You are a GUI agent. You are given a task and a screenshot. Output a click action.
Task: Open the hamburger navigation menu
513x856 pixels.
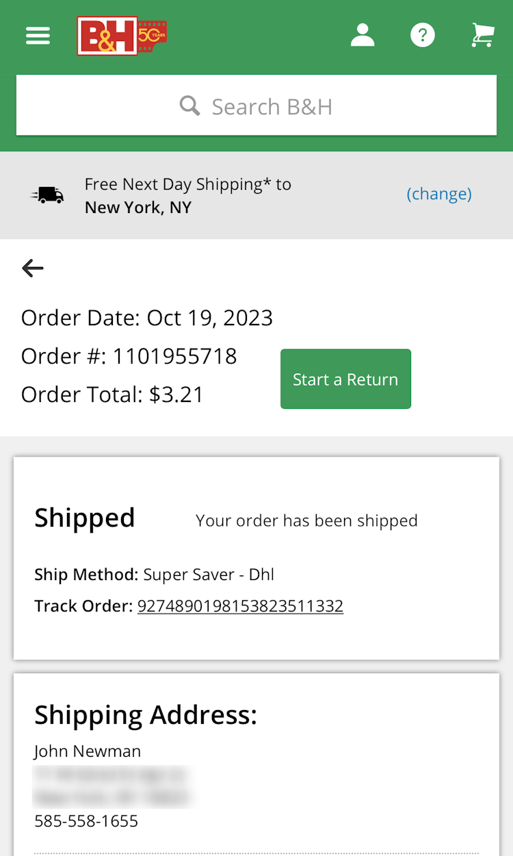(38, 35)
